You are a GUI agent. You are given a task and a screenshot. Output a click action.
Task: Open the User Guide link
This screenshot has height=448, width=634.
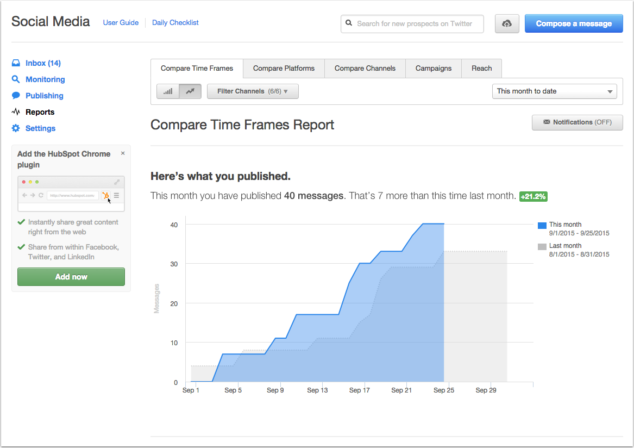[121, 23]
